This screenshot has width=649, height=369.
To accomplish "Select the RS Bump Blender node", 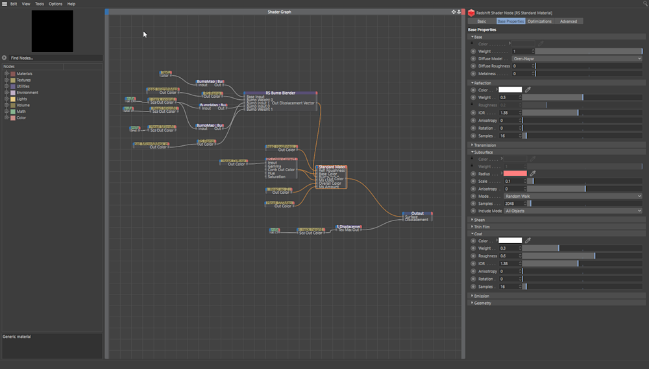I will click(x=280, y=93).
